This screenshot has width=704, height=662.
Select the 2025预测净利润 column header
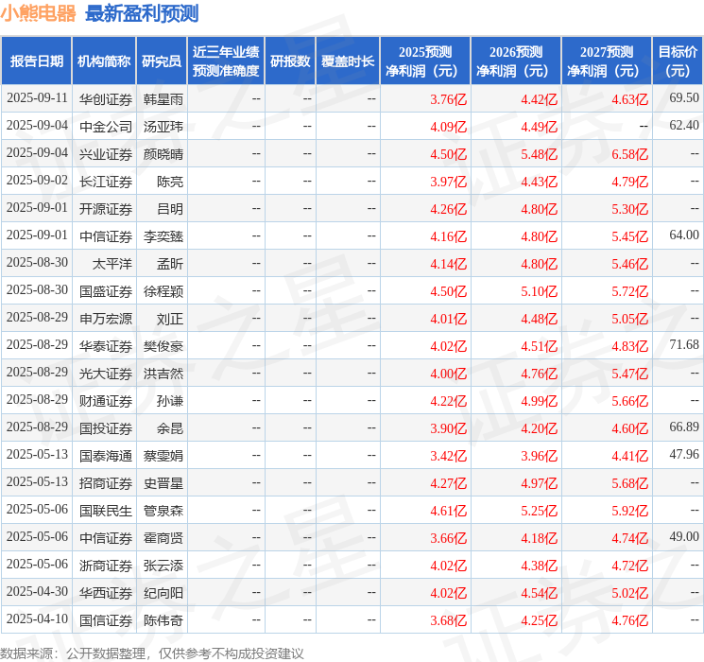[x=425, y=61]
